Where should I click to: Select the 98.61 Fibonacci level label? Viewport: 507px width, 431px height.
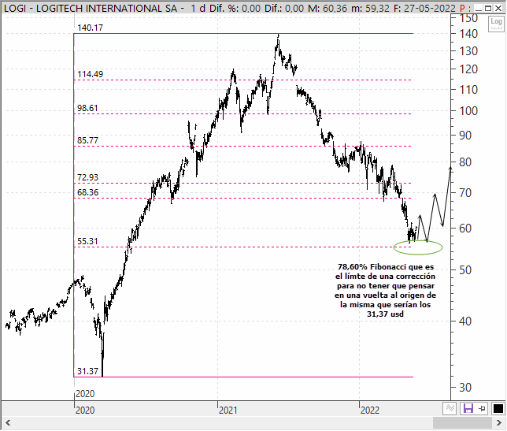(87, 108)
